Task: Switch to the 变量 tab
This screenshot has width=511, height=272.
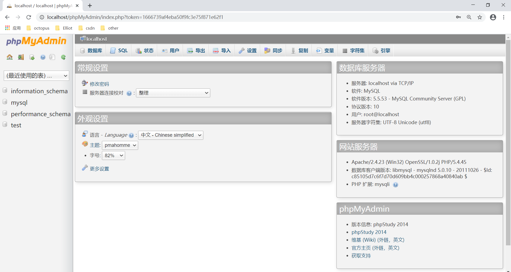Action: pyautogui.click(x=325, y=51)
